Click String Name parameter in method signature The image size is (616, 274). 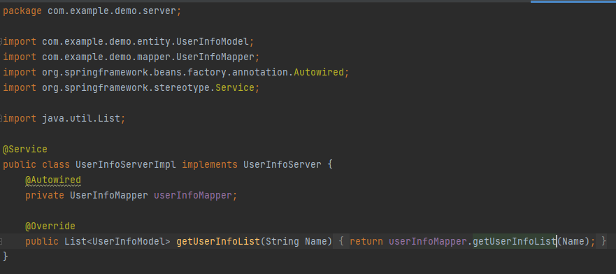pyautogui.click(x=296, y=241)
